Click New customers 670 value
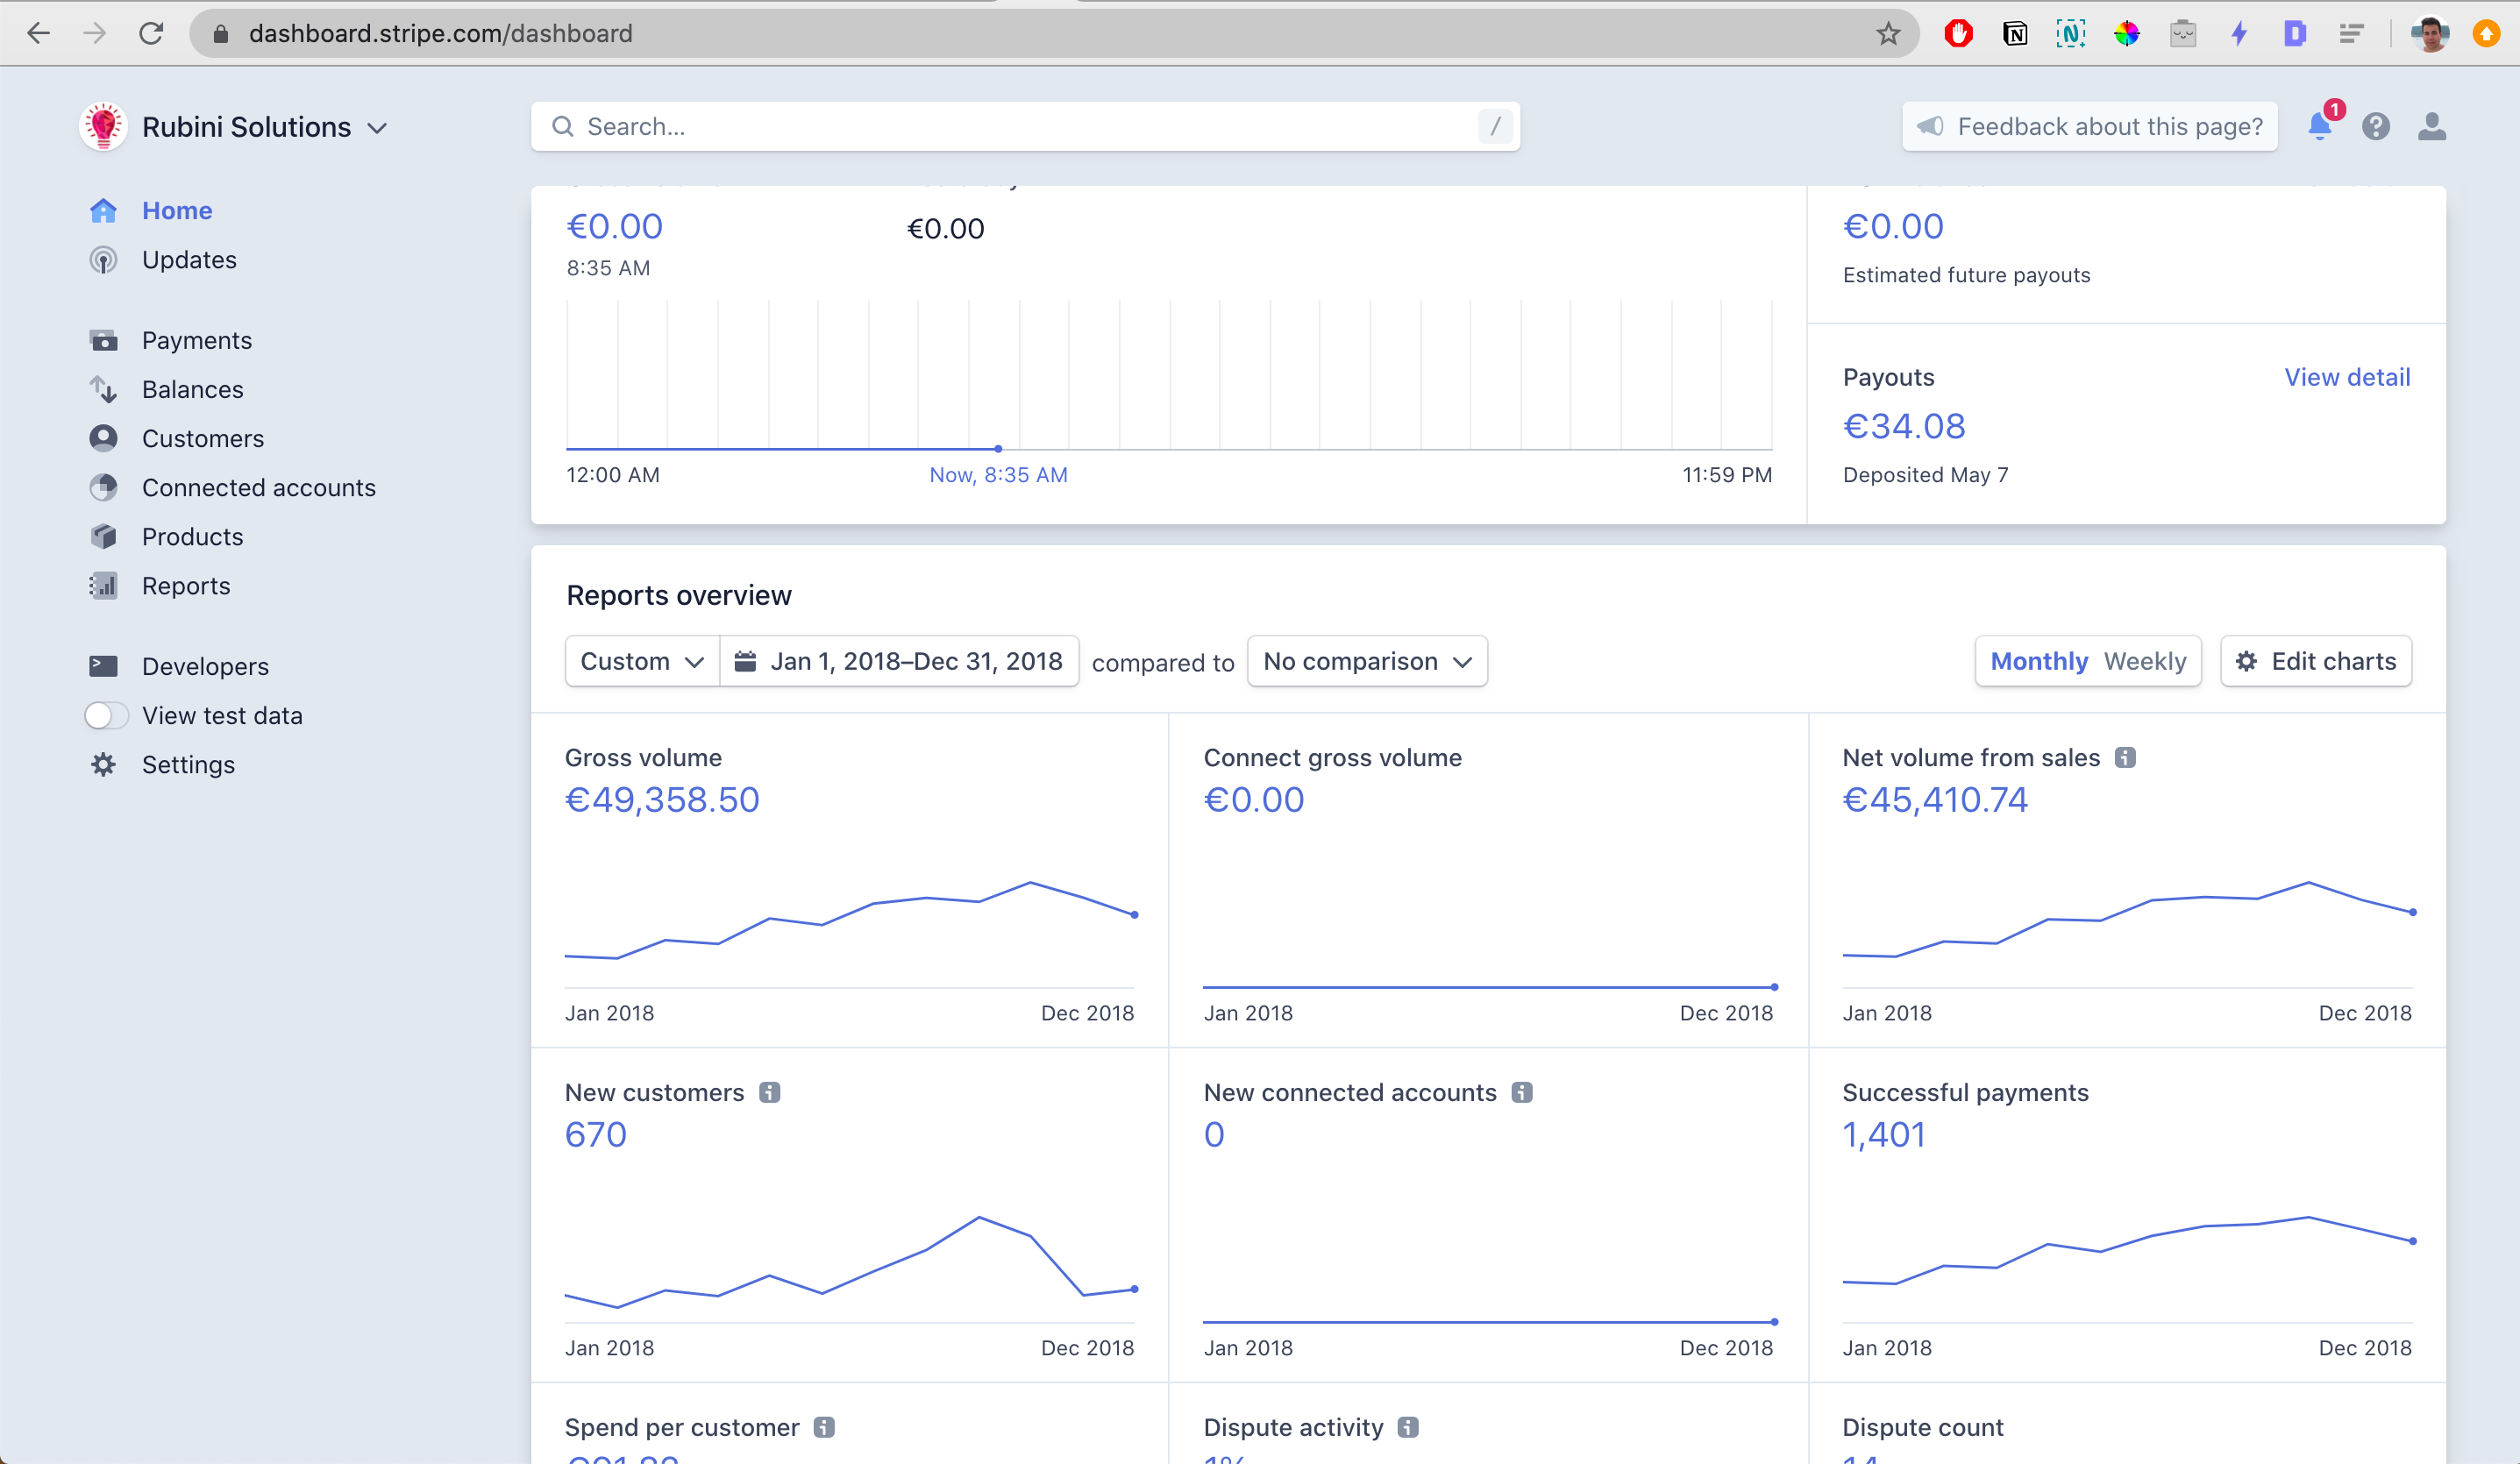 (596, 1135)
